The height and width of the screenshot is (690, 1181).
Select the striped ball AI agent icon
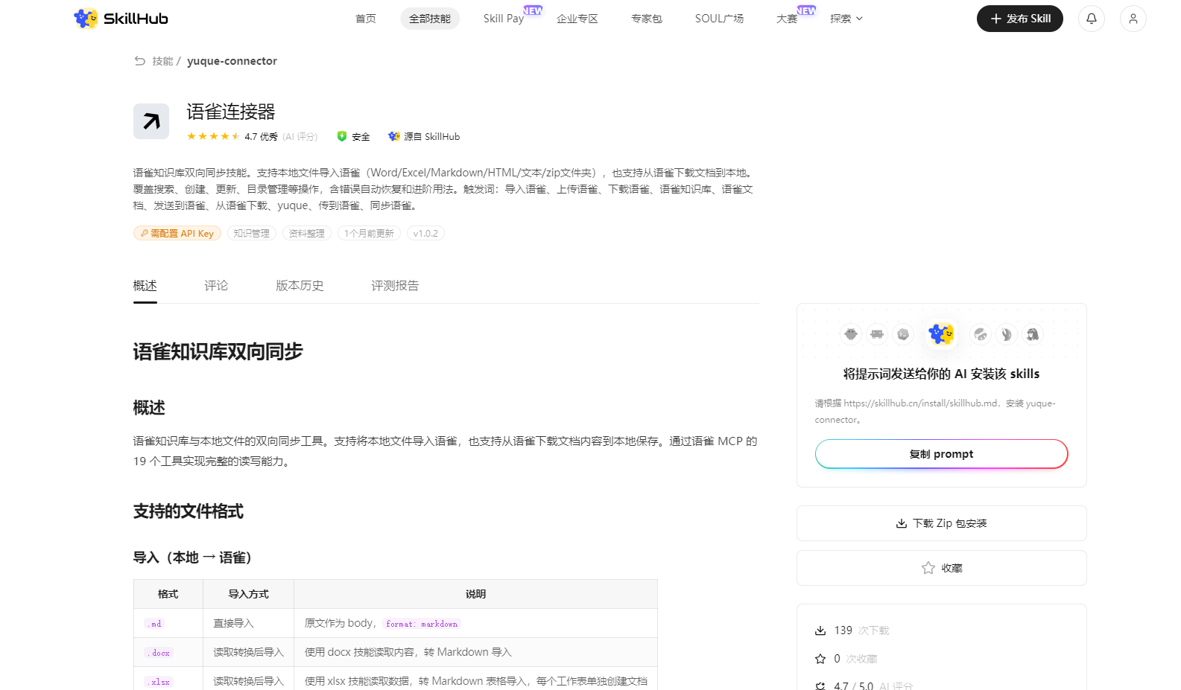coord(981,334)
